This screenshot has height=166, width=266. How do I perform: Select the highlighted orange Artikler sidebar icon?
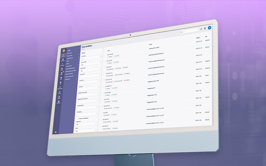[63, 56]
